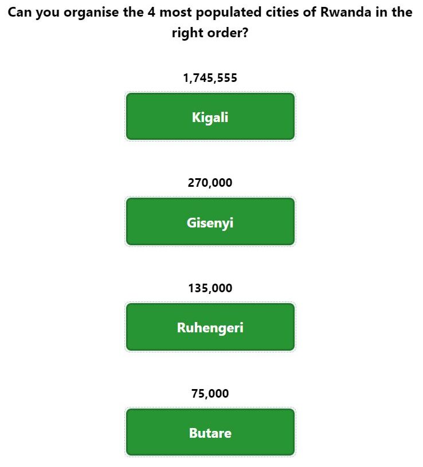Click the green tile under 135,000
Screen dimensions: 423x467
coord(210,327)
